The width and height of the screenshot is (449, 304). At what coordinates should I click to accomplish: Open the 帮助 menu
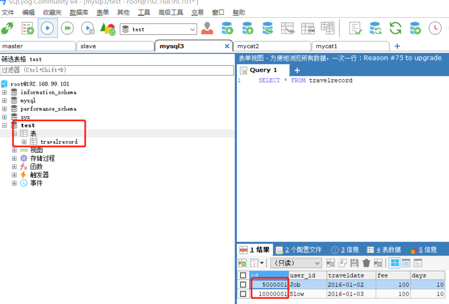pyautogui.click(x=239, y=13)
